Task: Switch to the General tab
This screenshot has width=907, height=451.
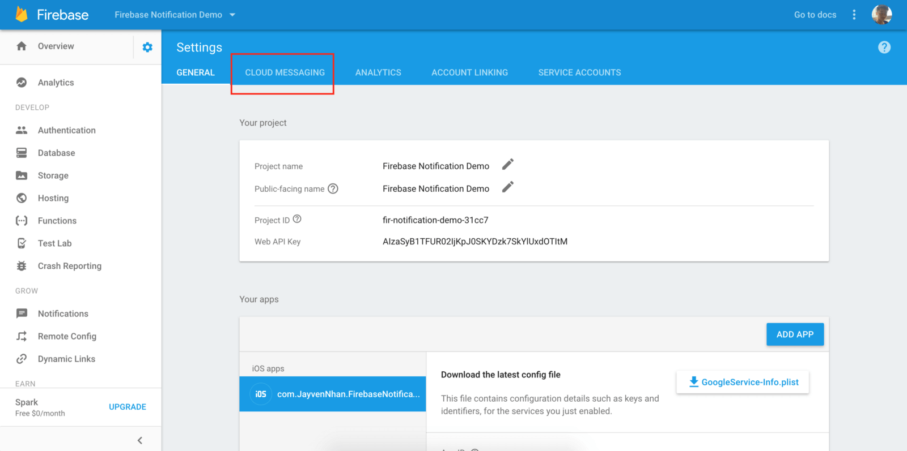Action: [196, 72]
